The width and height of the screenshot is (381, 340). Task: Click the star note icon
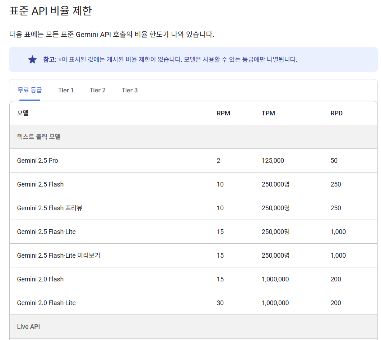coord(32,59)
